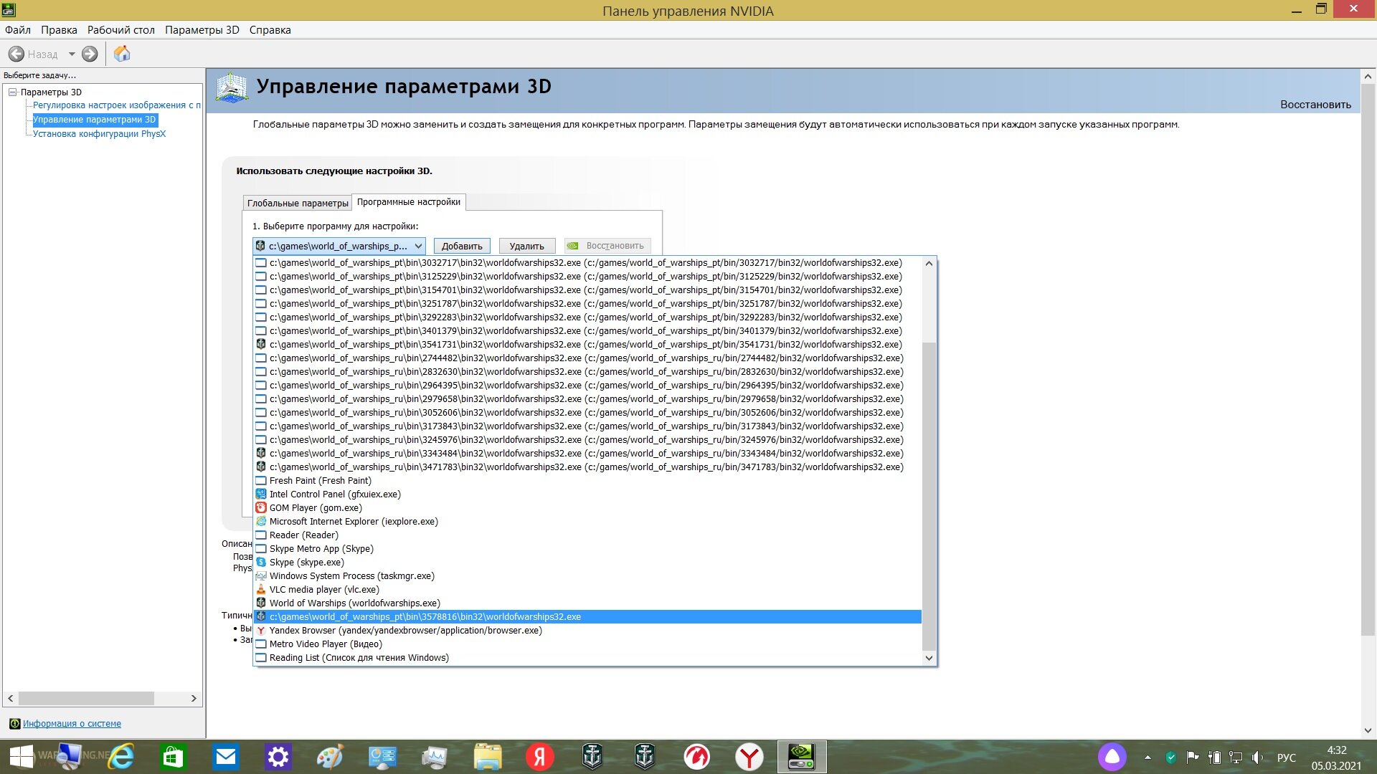The width and height of the screenshot is (1377, 774).
Task: Click the Добавить button
Action: 462,246
